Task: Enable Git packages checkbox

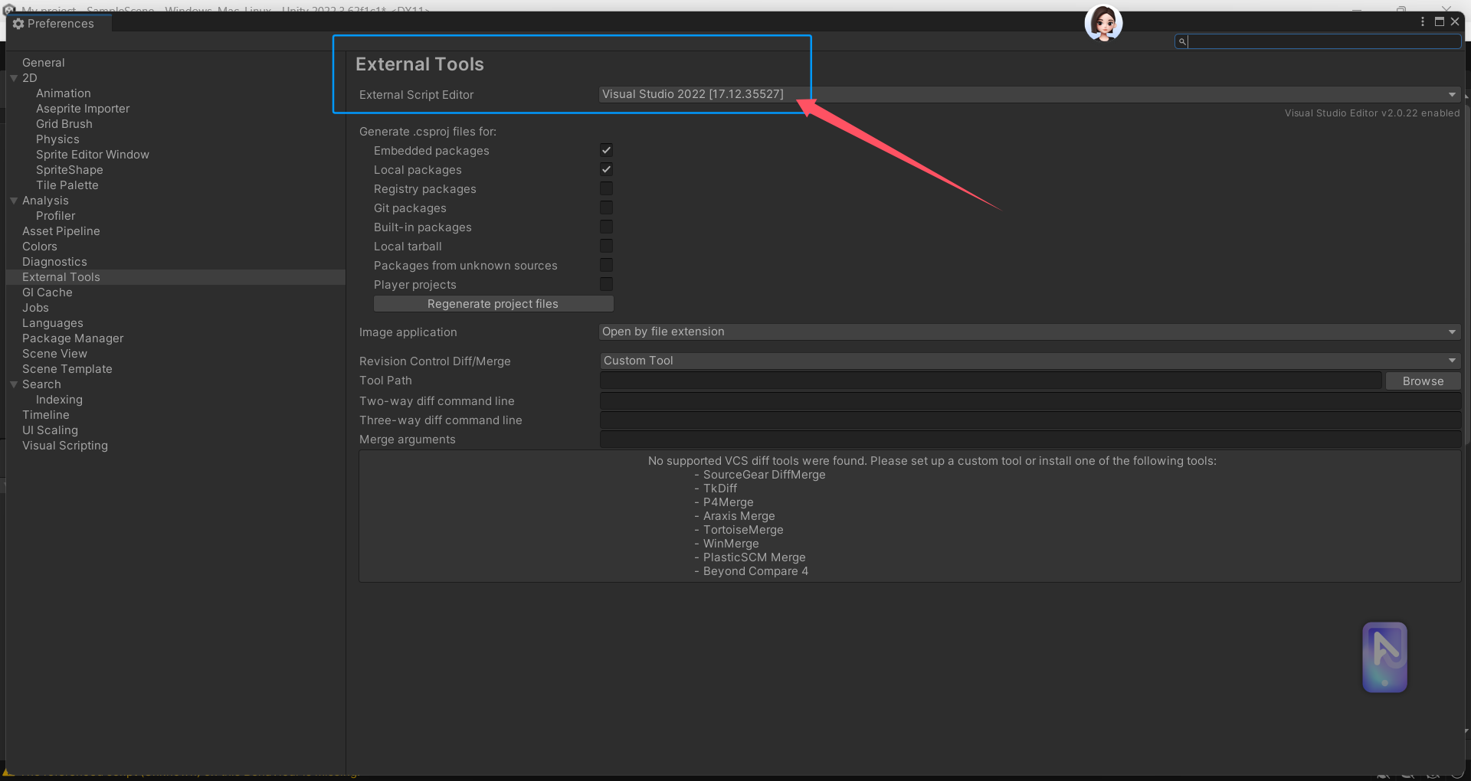Action: 606,208
